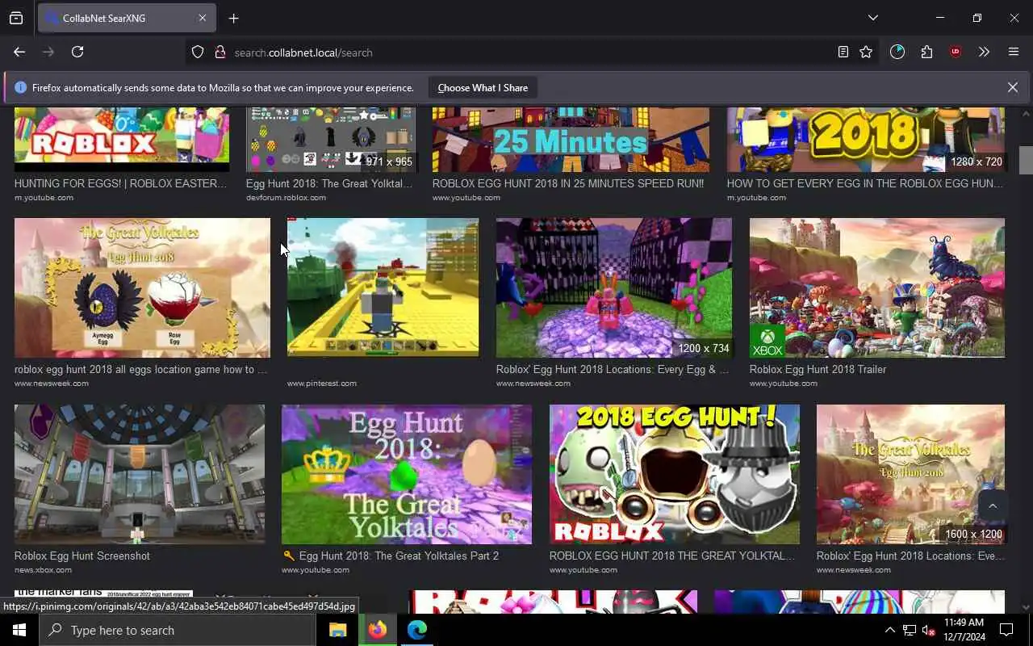Open the pinterest.com yellow blocks image

[383, 287]
